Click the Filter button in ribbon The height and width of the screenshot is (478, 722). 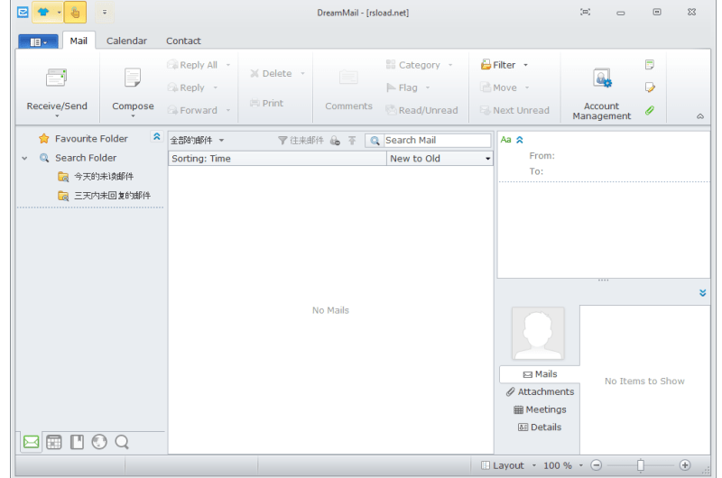[x=498, y=65]
